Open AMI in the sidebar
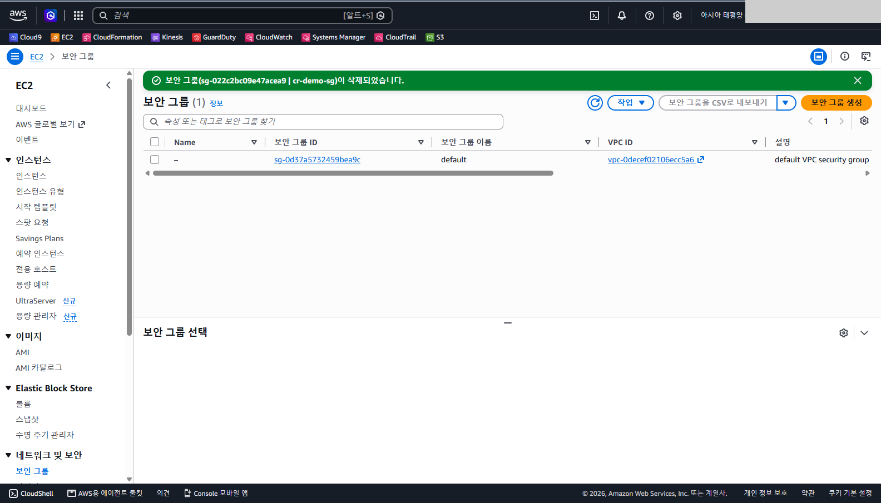 click(23, 352)
